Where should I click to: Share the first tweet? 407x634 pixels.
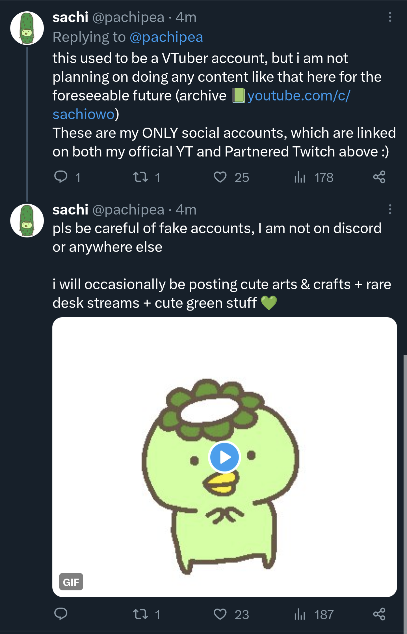click(x=379, y=177)
